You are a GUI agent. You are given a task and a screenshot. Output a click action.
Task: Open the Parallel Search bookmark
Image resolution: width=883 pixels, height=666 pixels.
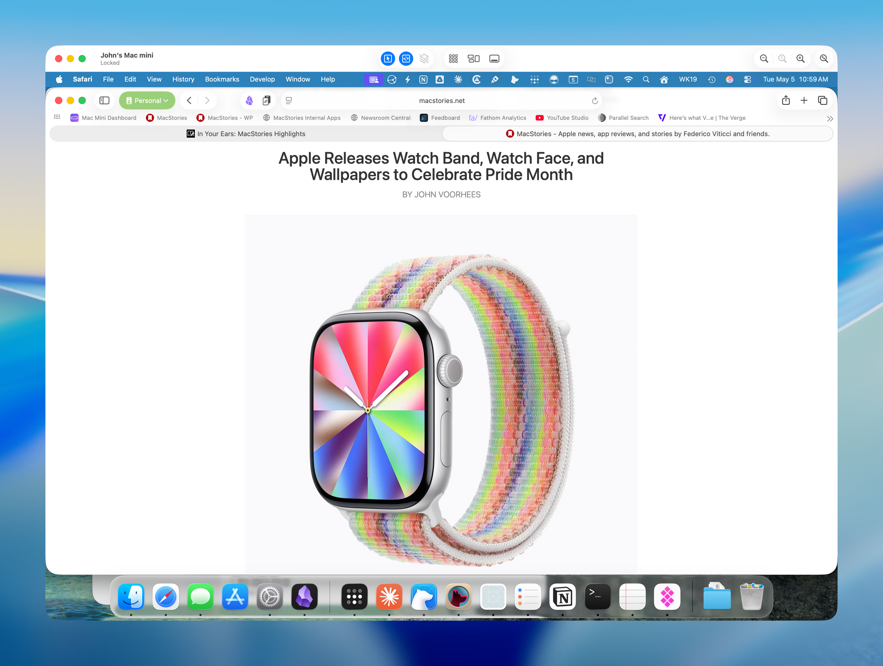(x=623, y=118)
